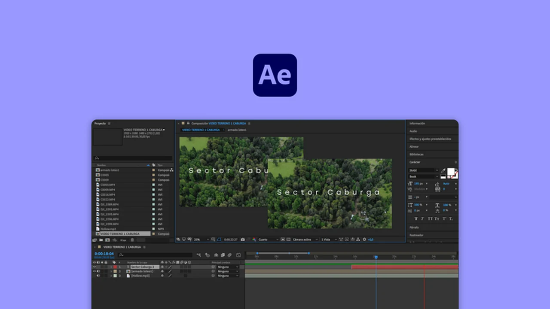Open the Bibliotecas panel
The width and height of the screenshot is (550, 309).
click(416, 154)
